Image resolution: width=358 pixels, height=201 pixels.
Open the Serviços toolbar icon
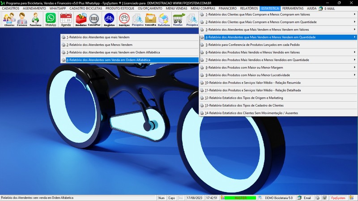[x=124, y=20]
